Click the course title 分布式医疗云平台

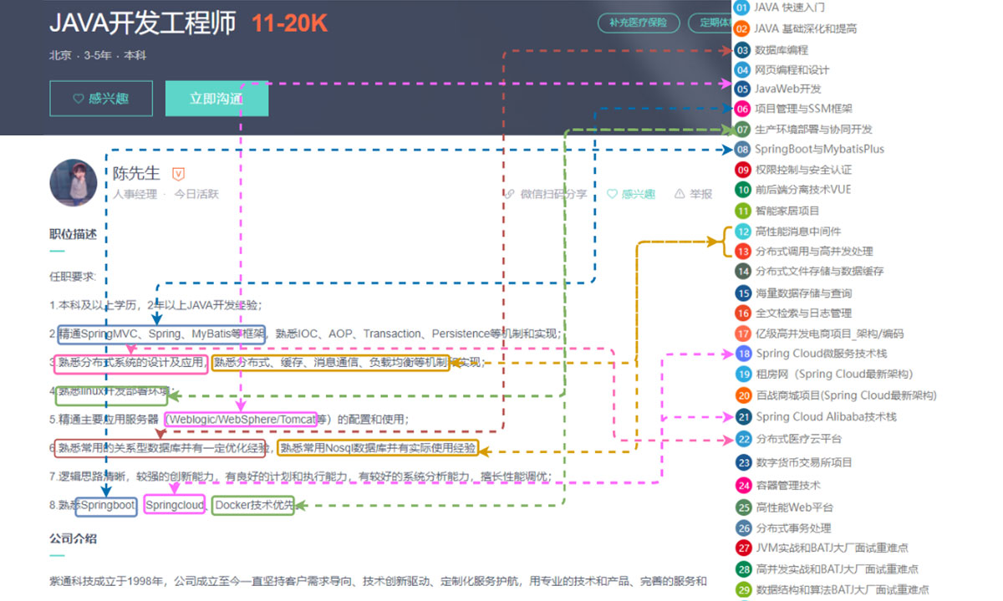click(x=798, y=439)
